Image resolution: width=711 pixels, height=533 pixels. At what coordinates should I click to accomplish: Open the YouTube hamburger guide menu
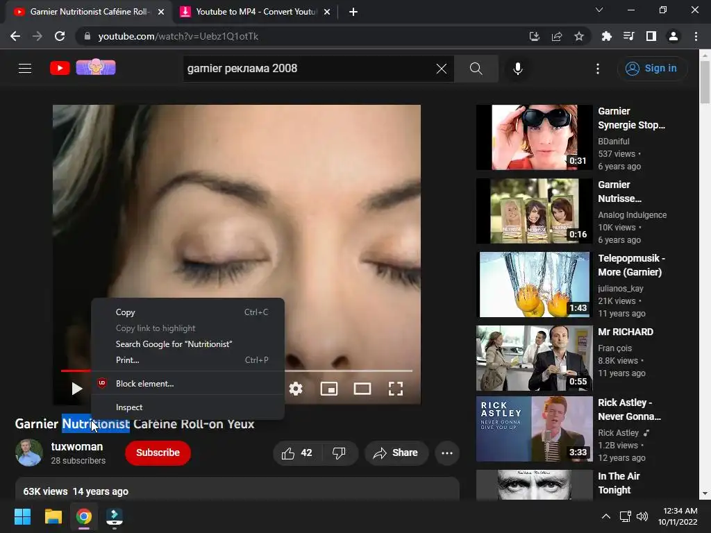[25, 69]
